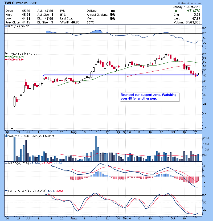Click the MACD(8,17,9) indicator label
The width and height of the screenshot is (213, 221).
coord(19,163)
